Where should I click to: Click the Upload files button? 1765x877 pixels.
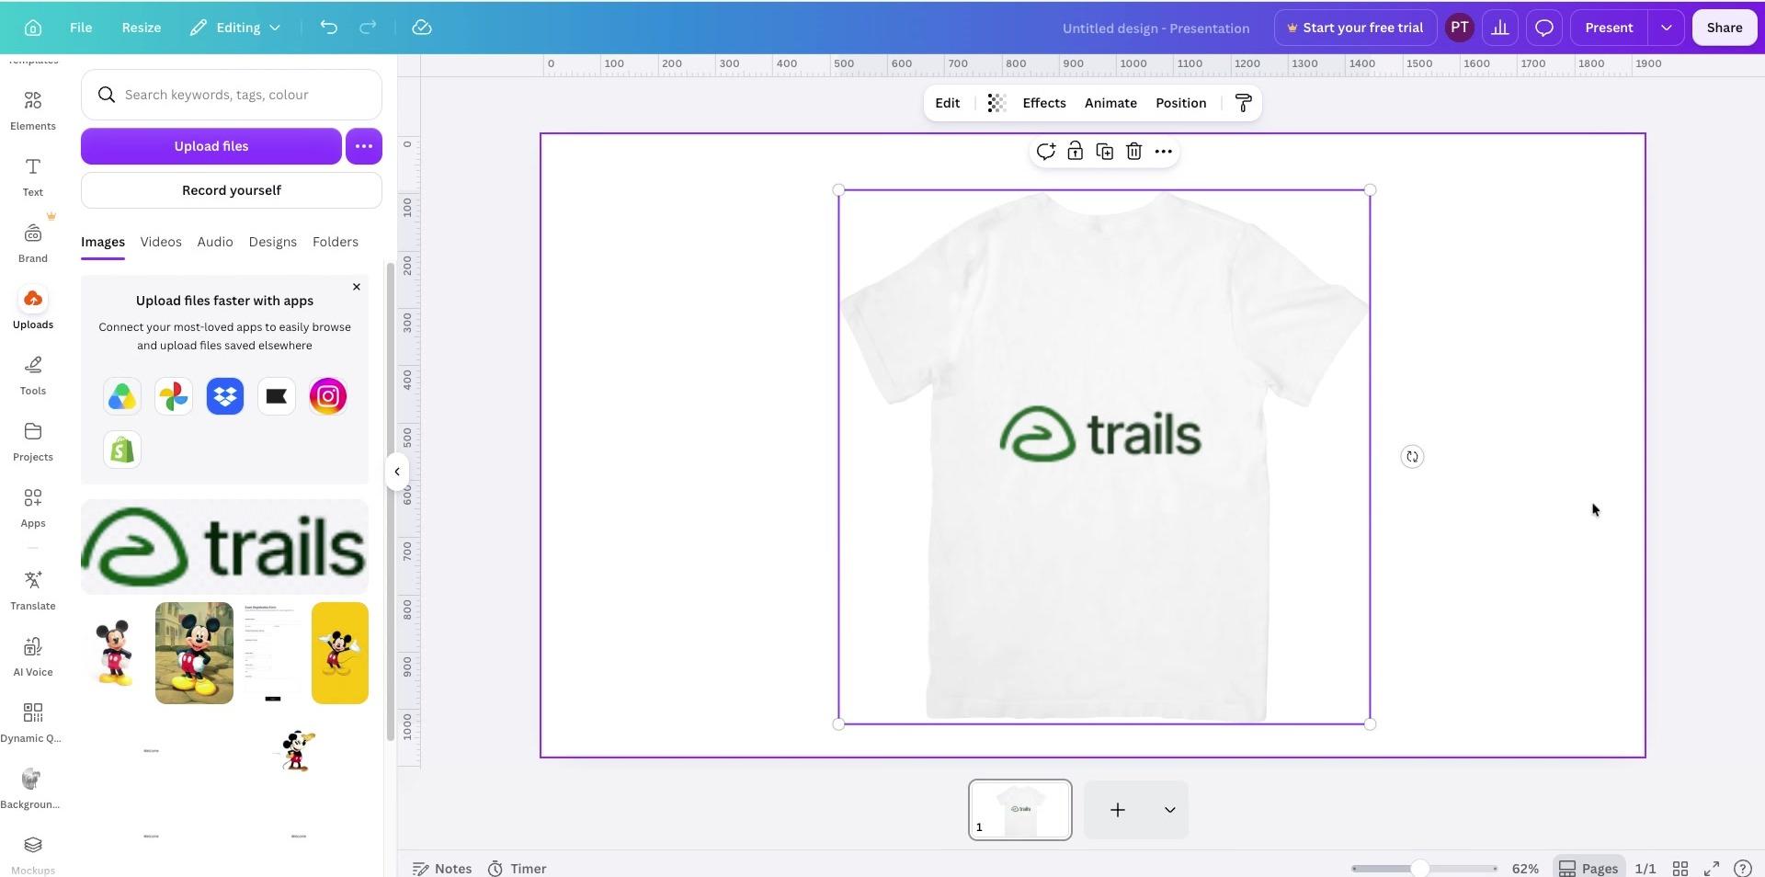point(211,146)
